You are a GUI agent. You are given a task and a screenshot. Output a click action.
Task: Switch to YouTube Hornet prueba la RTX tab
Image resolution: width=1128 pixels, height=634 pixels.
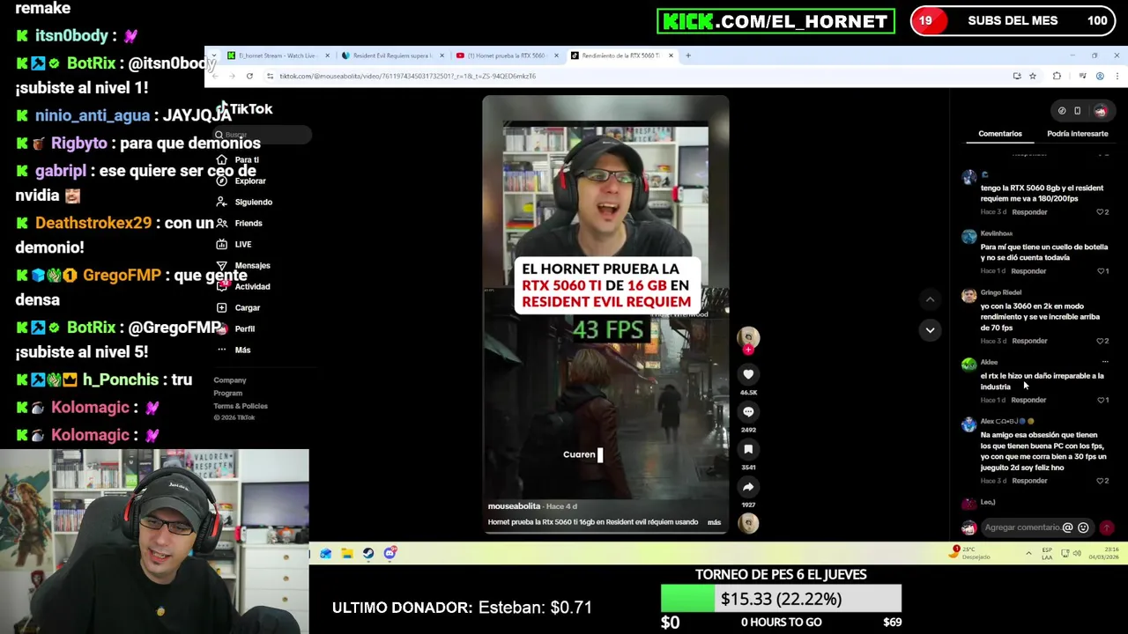(x=506, y=55)
